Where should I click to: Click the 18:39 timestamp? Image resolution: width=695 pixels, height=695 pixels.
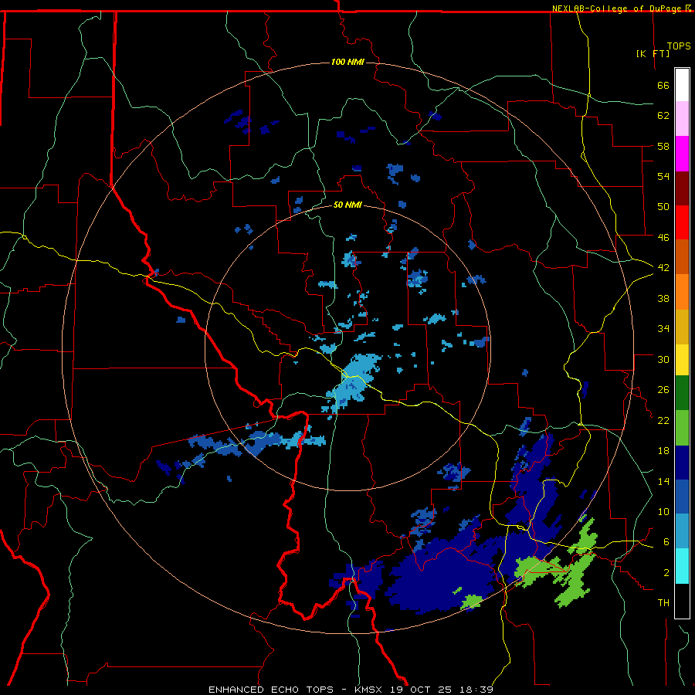click(x=476, y=690)
